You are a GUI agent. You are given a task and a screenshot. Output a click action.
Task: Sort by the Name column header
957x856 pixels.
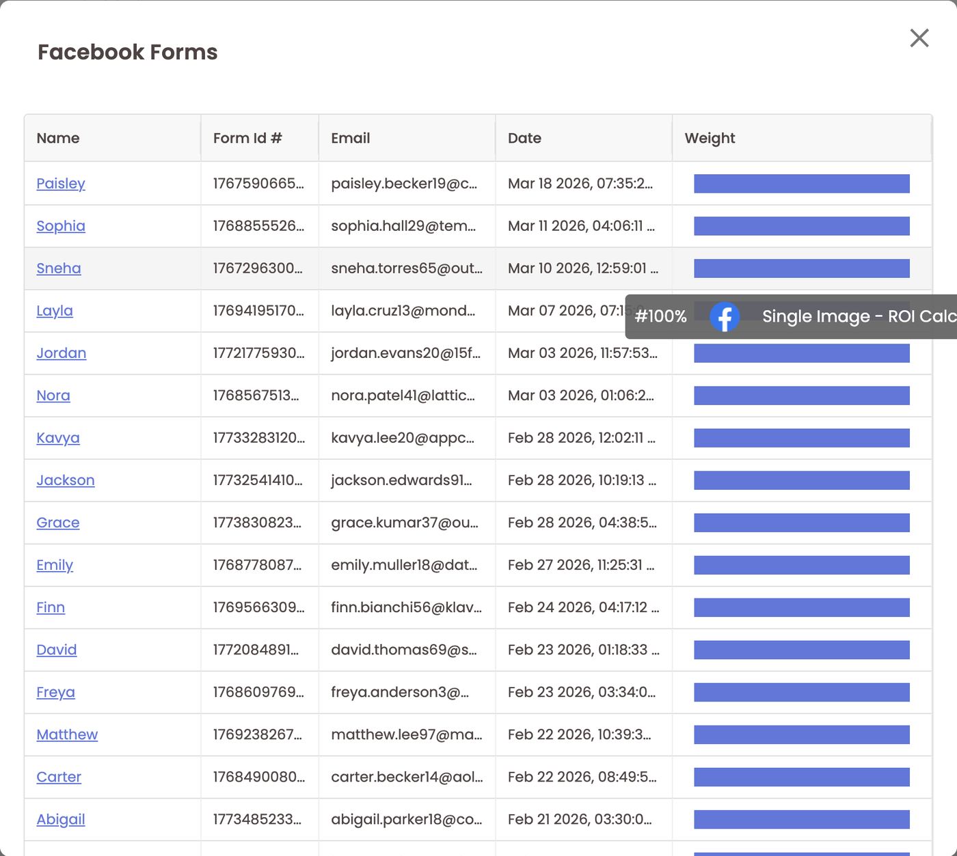(x=58, y=138)
